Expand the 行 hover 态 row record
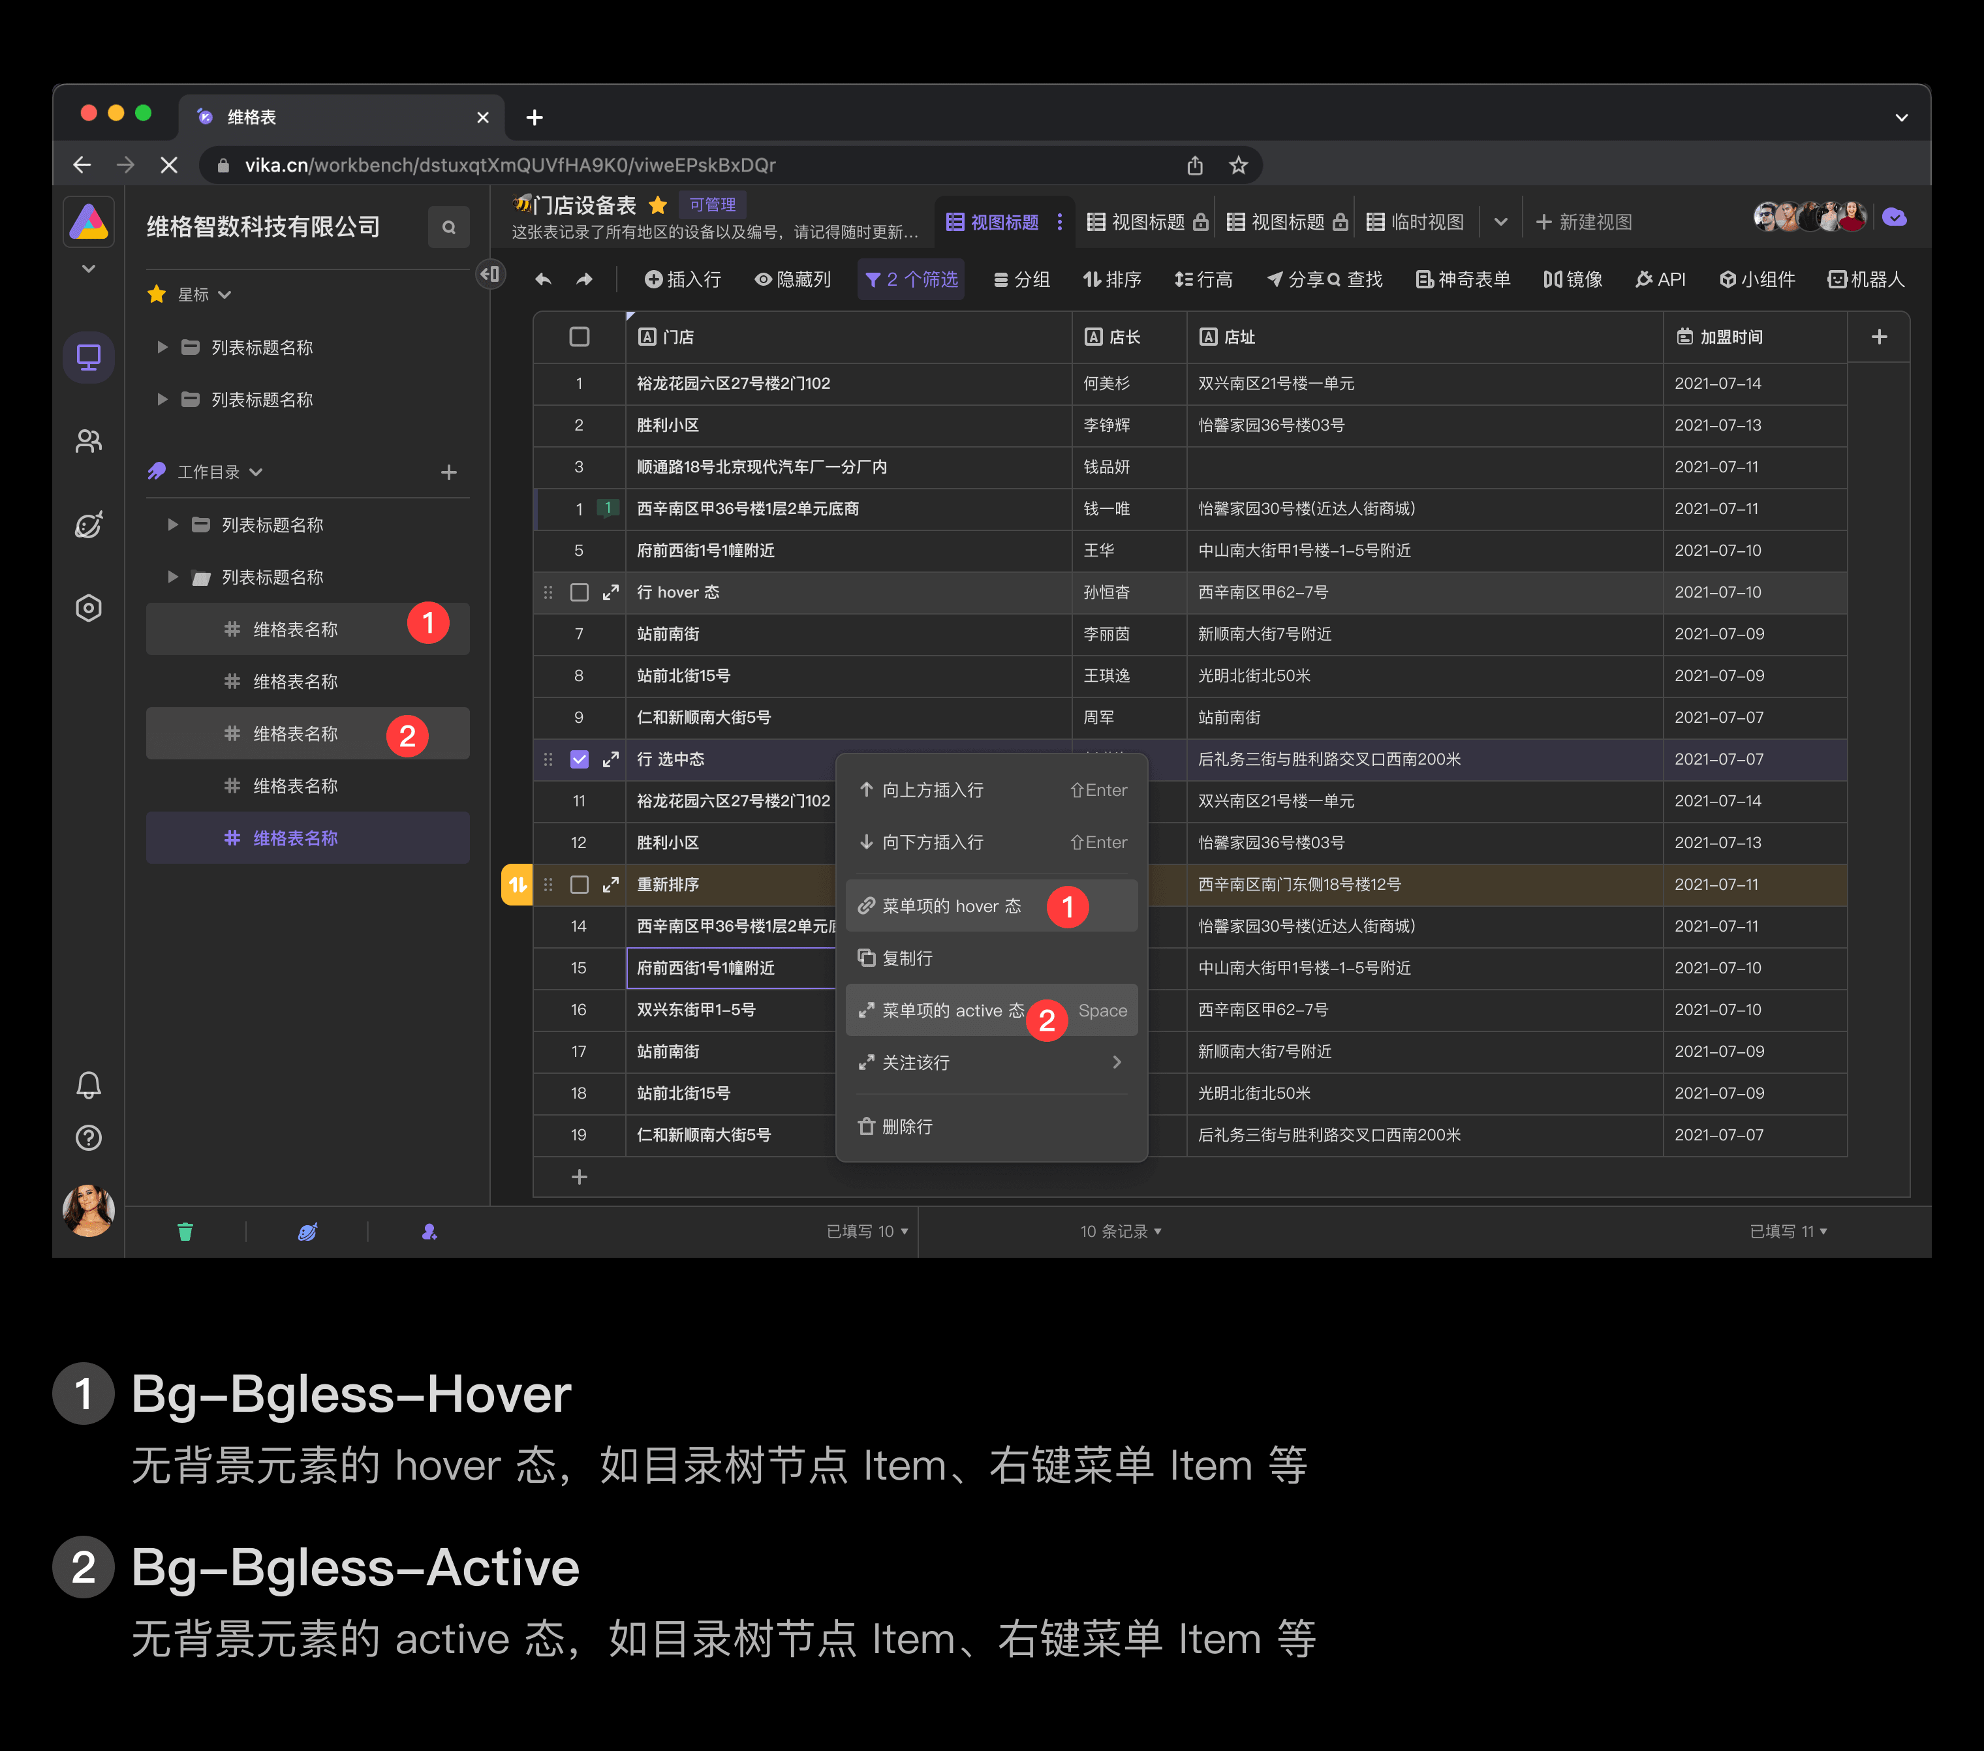1984x1751 pixels. [610, 593]
